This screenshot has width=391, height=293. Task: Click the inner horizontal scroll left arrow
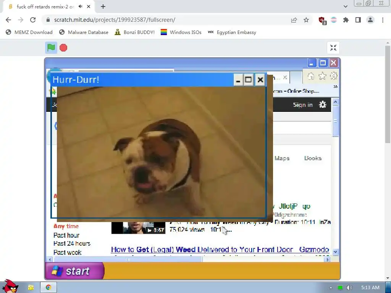(x=50, y=259)
